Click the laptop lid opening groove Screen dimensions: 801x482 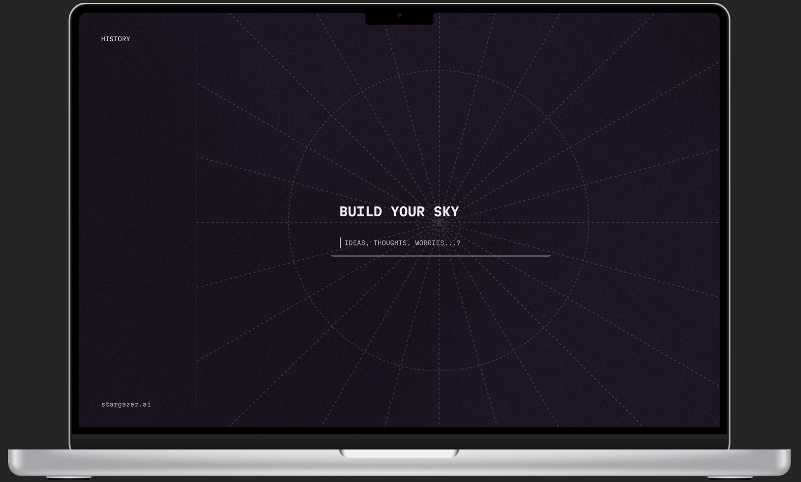click(x=399, y=453)
